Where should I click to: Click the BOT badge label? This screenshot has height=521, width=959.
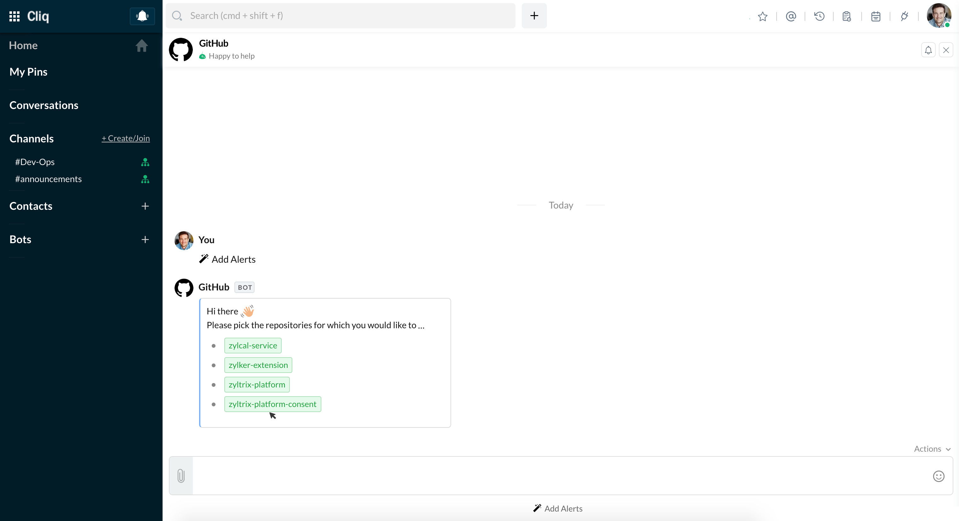tap(244, 287)
